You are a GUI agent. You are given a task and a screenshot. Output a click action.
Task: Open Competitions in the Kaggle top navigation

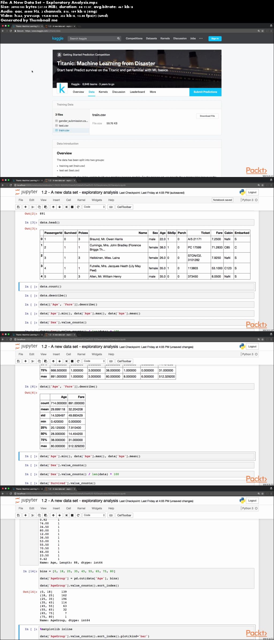(134, 38)
